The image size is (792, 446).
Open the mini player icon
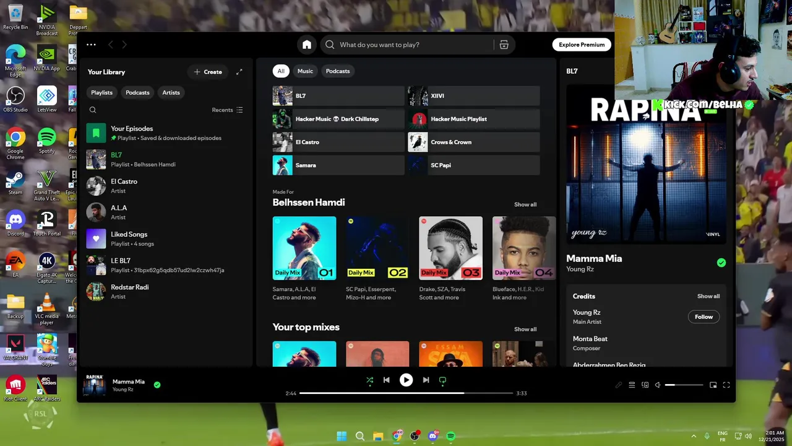pos(713,385)
